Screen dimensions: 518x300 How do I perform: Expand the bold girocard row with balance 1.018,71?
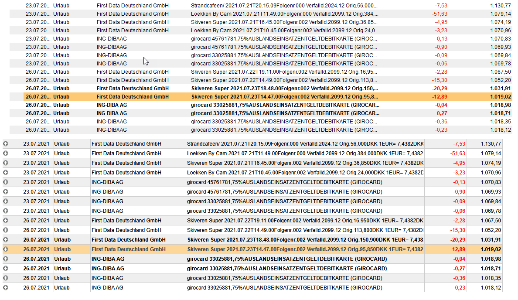(x=6, y=268)
